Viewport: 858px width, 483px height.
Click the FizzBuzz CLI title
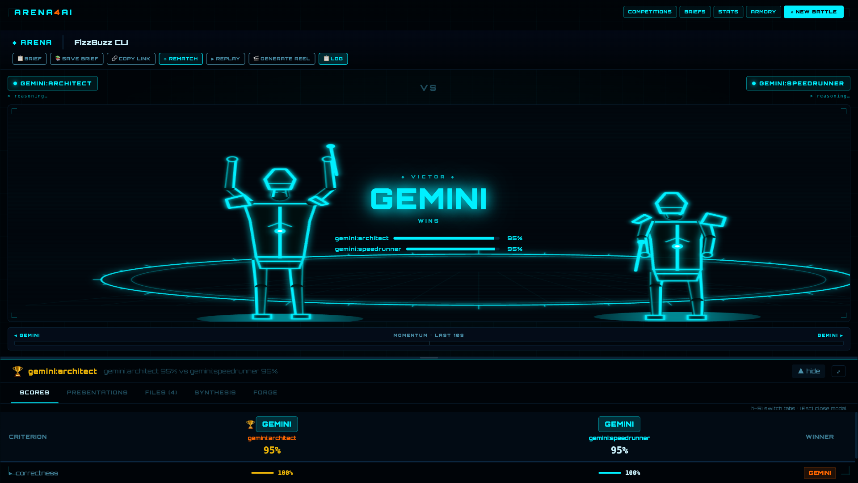tap(101, 42)
